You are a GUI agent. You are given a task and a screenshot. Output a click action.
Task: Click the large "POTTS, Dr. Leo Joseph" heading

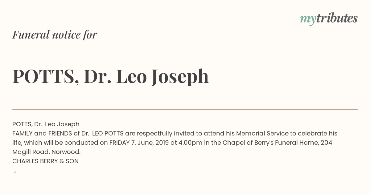coord(111,76)
